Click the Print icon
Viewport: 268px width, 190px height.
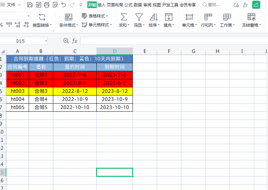click(47, 5)
